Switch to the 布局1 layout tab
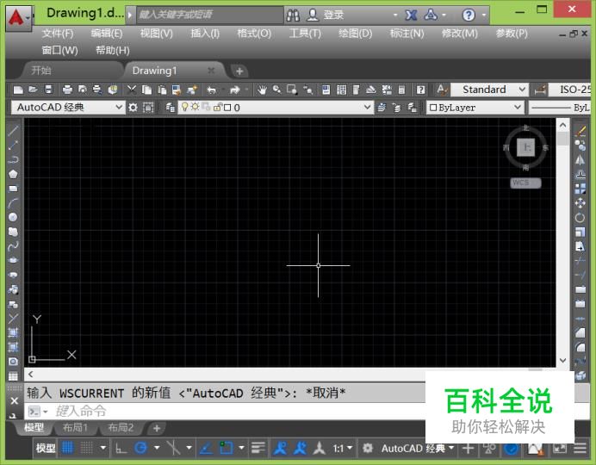This screenshot has height=465, width=596. click(75, 428)
